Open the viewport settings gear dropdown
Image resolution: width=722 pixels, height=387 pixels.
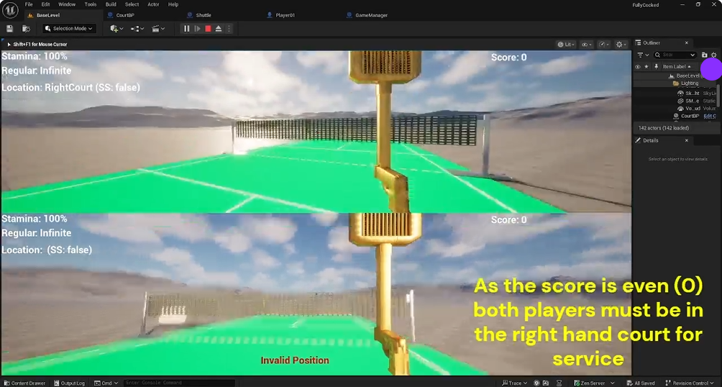click(621, 44)
